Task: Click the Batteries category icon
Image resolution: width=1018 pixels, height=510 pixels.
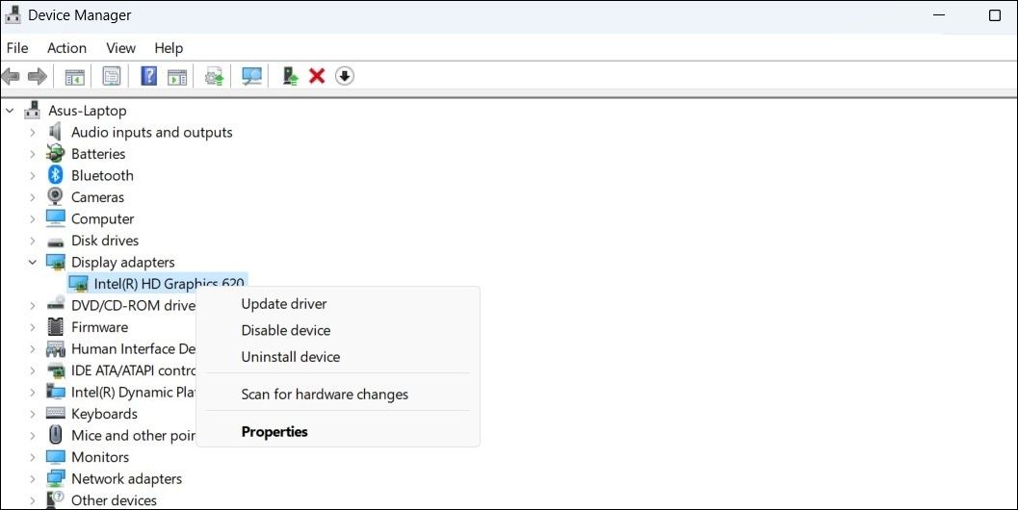Action: tap(55, 154)
